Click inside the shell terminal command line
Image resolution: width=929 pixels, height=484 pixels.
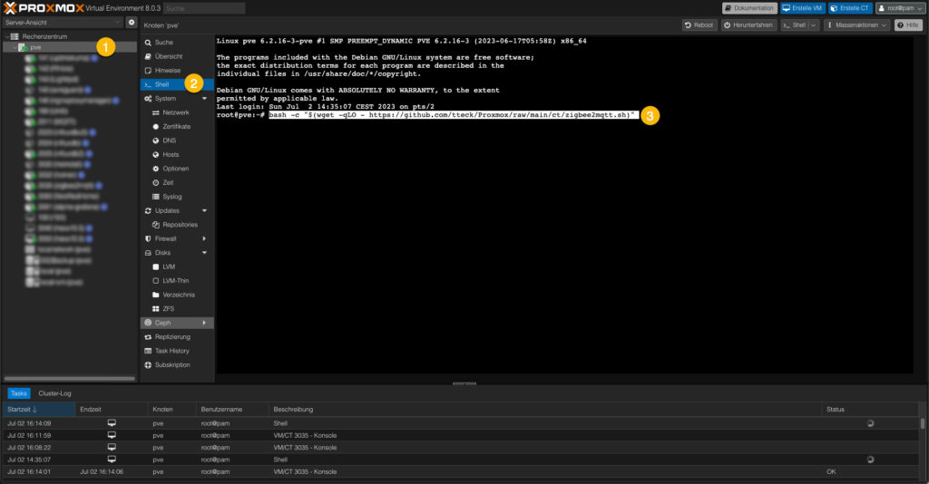[454, 115]
